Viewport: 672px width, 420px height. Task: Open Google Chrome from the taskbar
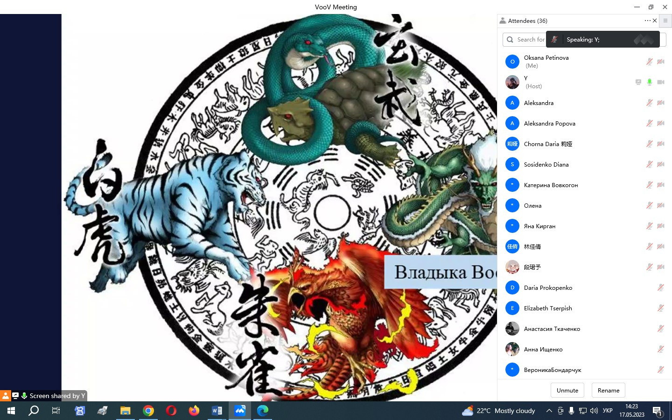148,411
